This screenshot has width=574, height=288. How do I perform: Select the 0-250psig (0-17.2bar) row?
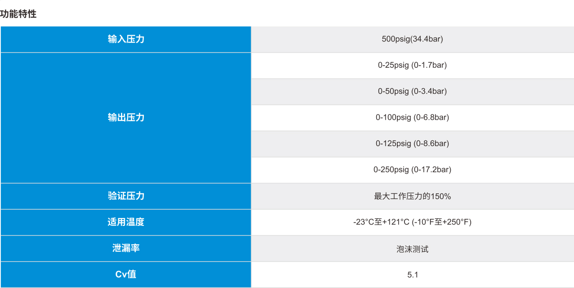point(412,170)
